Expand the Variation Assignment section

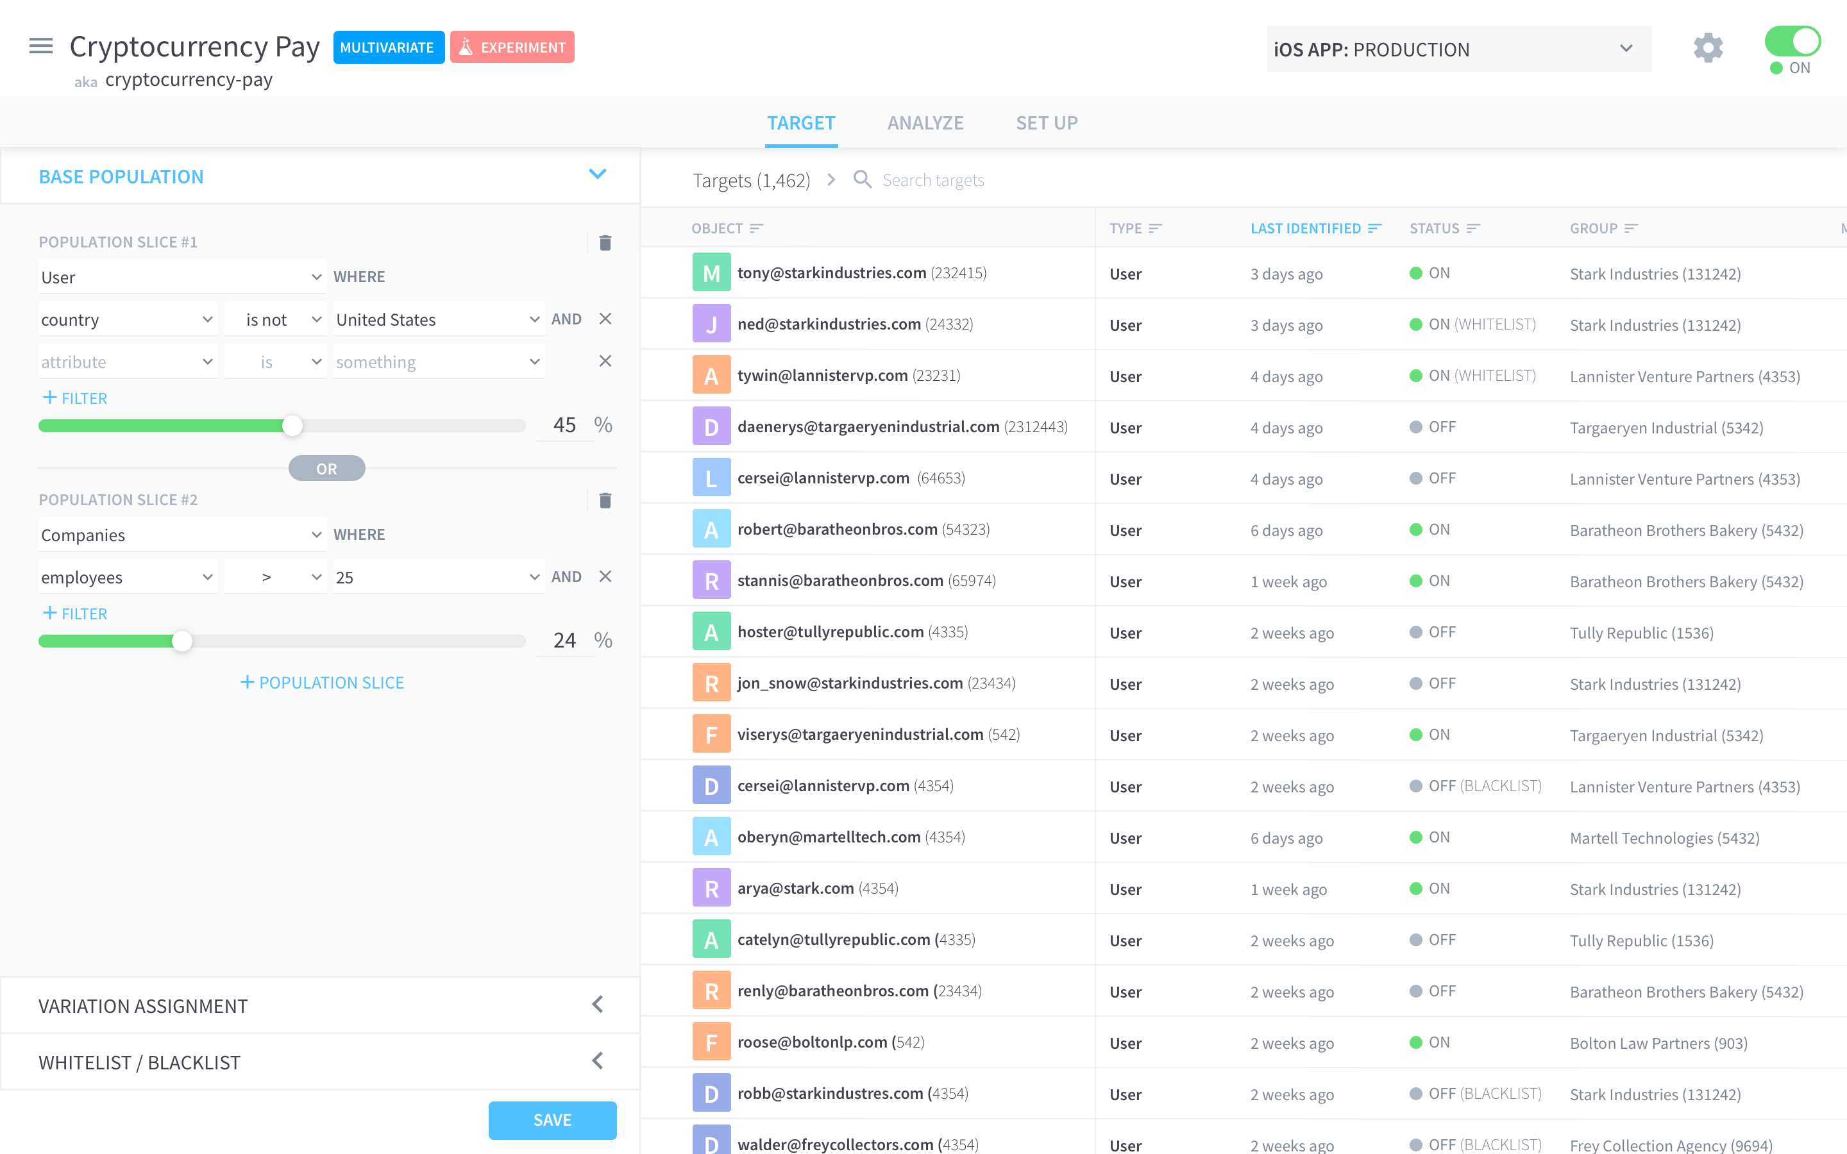(598, 1005)
